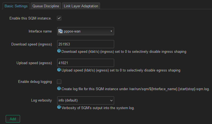Click the network interface icon beside pppoe-wan
212x124 pixels.
click(x=60, y=31)
